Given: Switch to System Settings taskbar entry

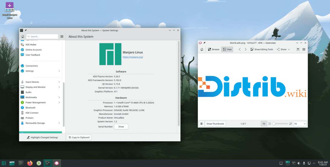Looking at the screenshot, I should [x=48, y=163].
